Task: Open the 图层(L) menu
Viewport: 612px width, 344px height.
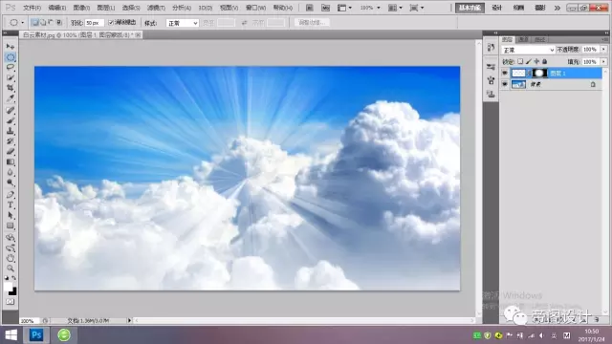Action: click(106, 8)
